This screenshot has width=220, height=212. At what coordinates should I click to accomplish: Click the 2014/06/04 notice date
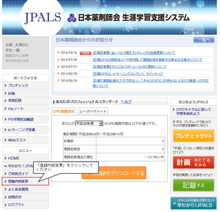click(69, 81)
